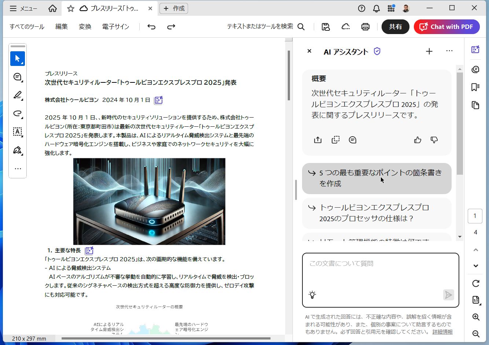Star this document as favorite

click(x=71, y=8)
